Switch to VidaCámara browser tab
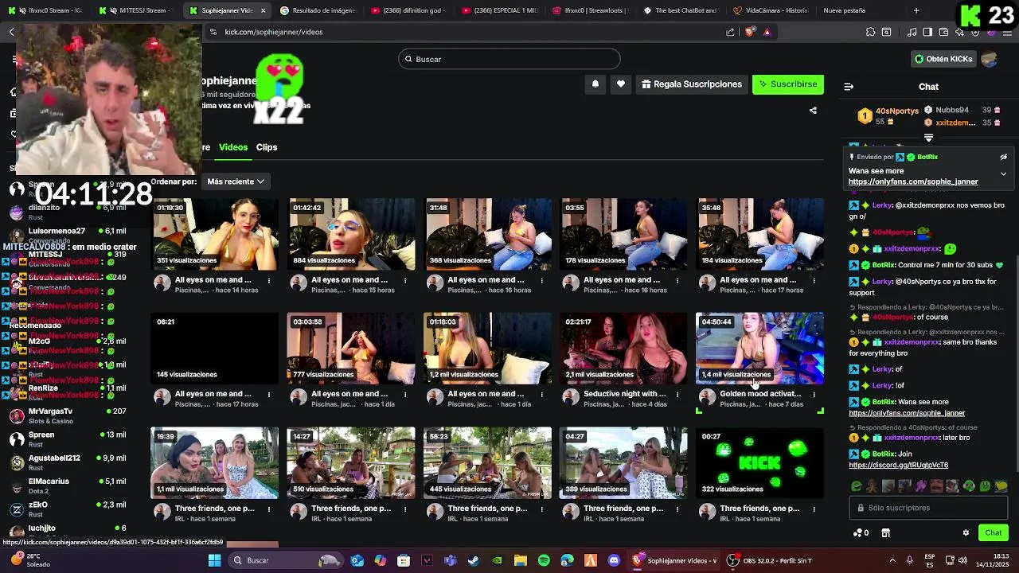This screenshot has height=573, width=1019. pyautogui.click(x=769, y=10)
